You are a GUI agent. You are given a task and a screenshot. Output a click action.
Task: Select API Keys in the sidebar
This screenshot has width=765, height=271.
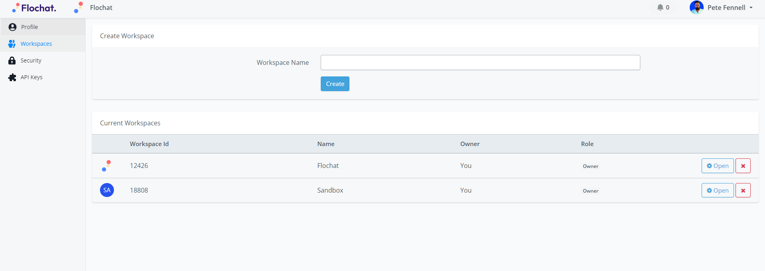[31, 77]
